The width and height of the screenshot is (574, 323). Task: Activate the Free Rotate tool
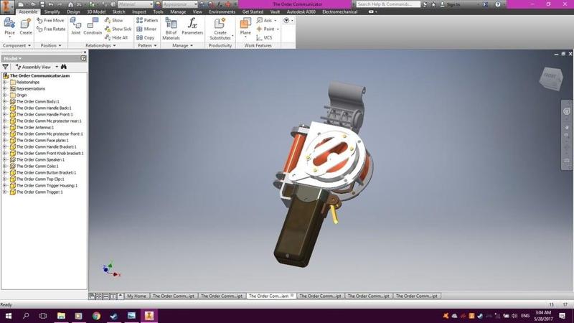tap(51, 29)
